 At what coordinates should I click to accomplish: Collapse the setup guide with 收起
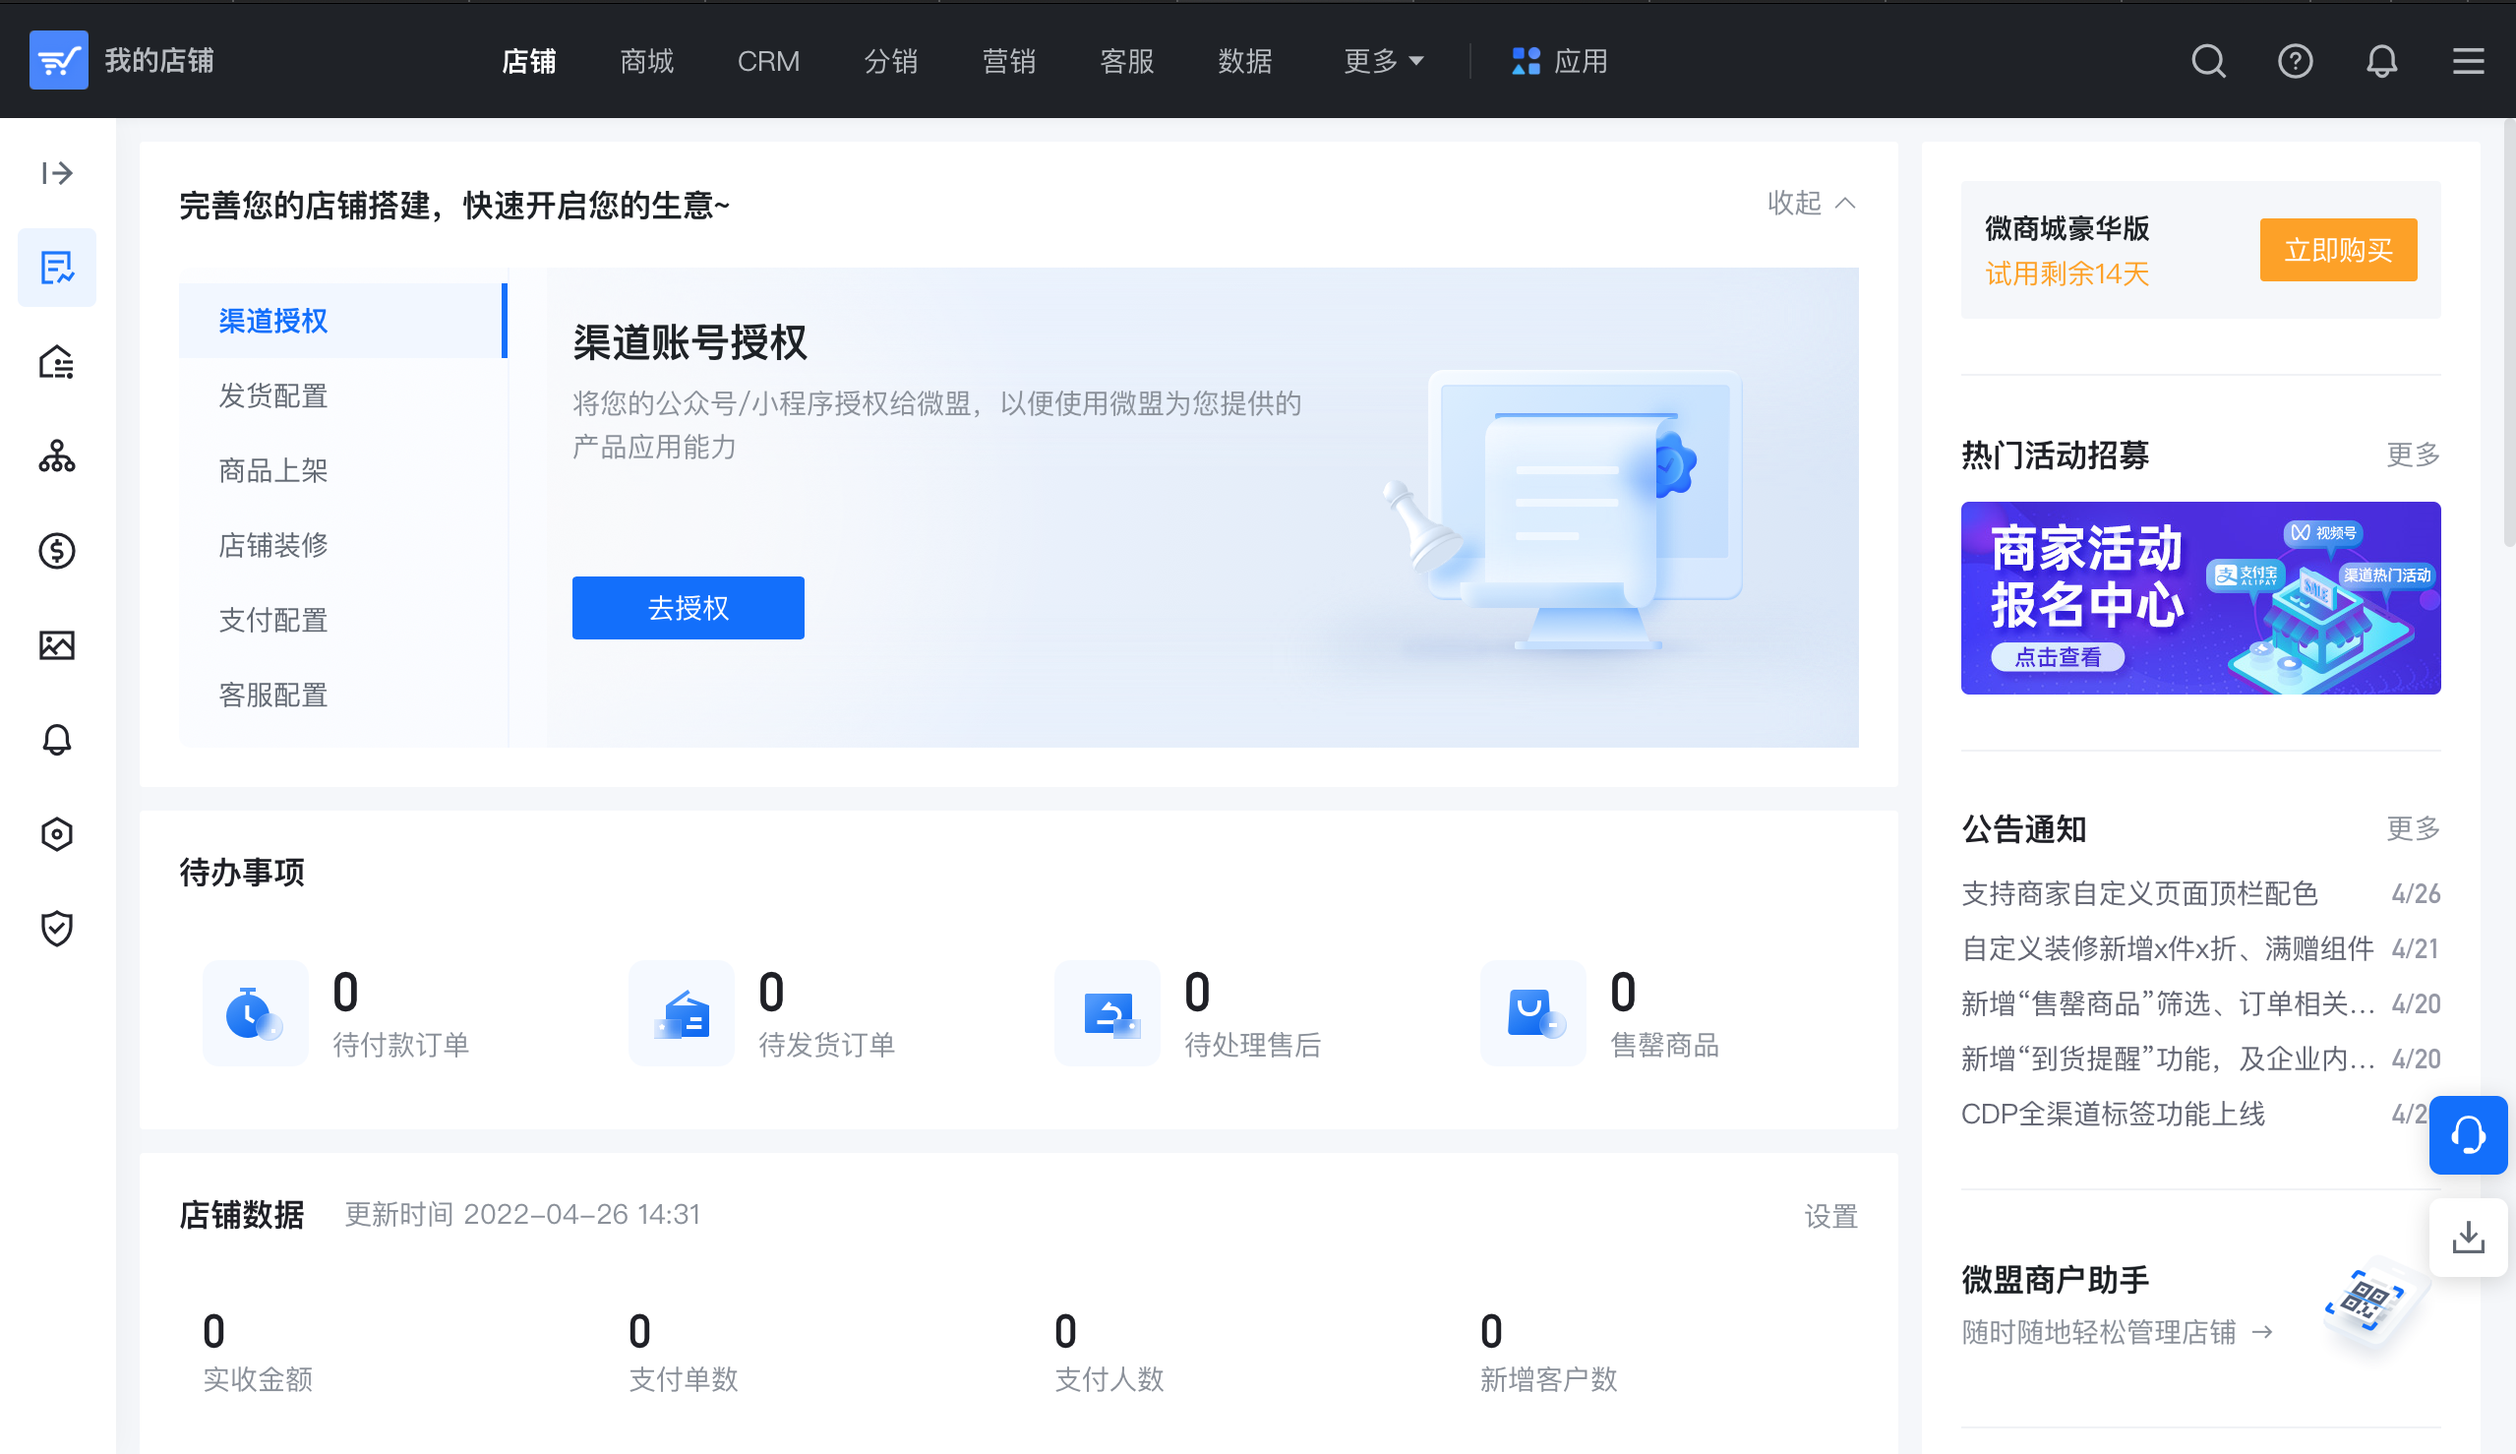tap(1810, 203)
